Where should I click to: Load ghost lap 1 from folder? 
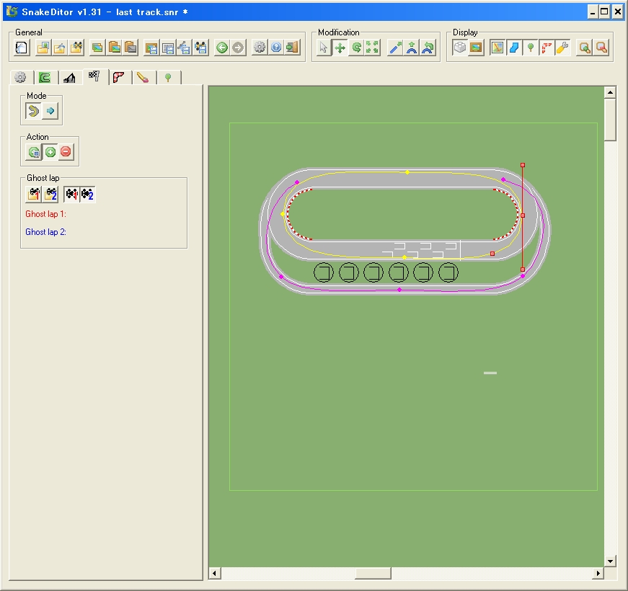click(x=34, y=194)
